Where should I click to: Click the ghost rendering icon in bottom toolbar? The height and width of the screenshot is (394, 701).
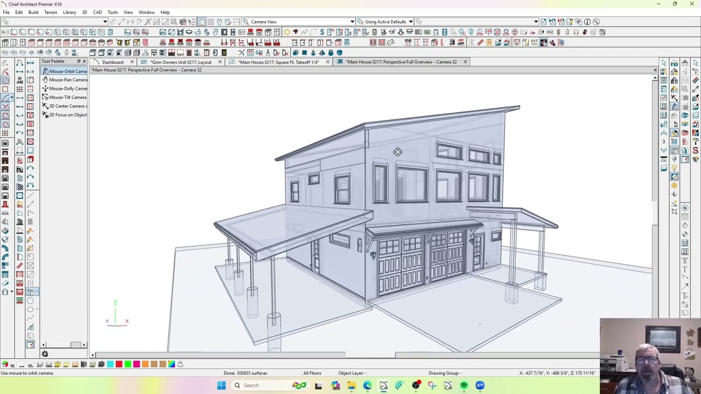[x=180, y=364]
